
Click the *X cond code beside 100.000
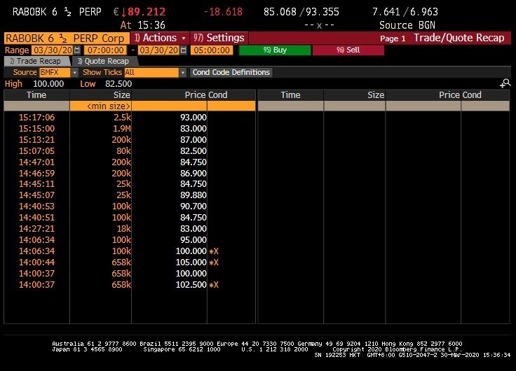(x=214, y=251)
